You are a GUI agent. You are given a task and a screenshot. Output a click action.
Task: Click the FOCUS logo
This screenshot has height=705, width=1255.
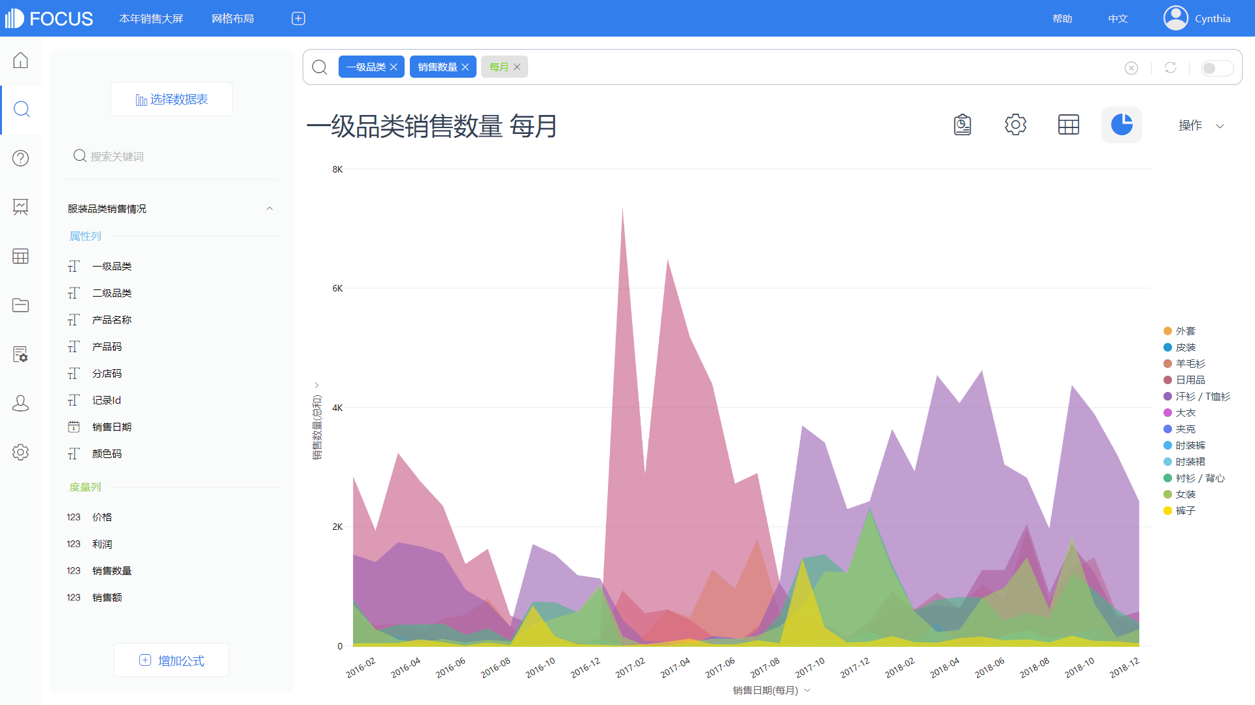(x=49, y=18)
